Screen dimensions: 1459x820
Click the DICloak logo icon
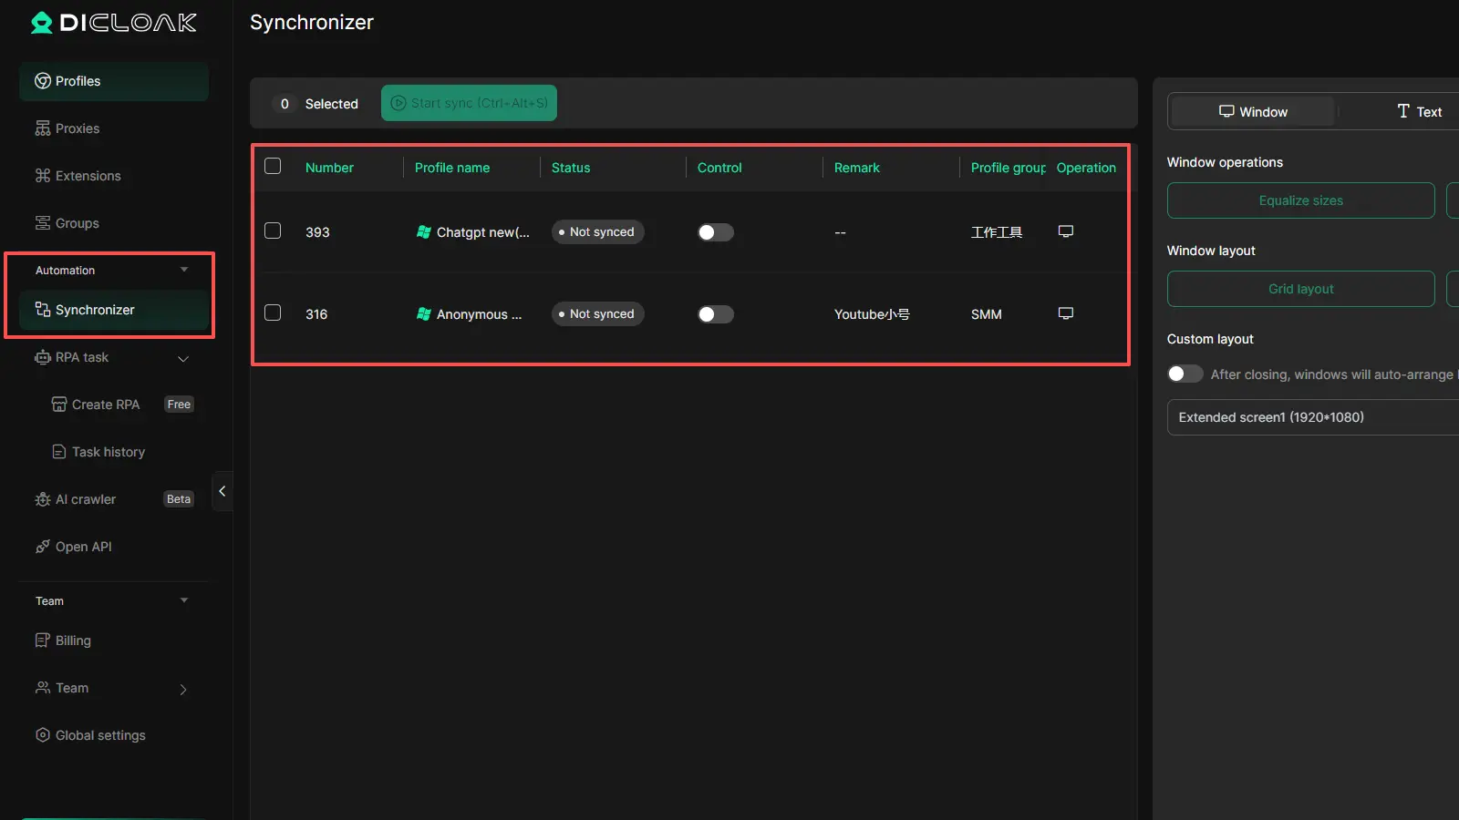point(41,23)
